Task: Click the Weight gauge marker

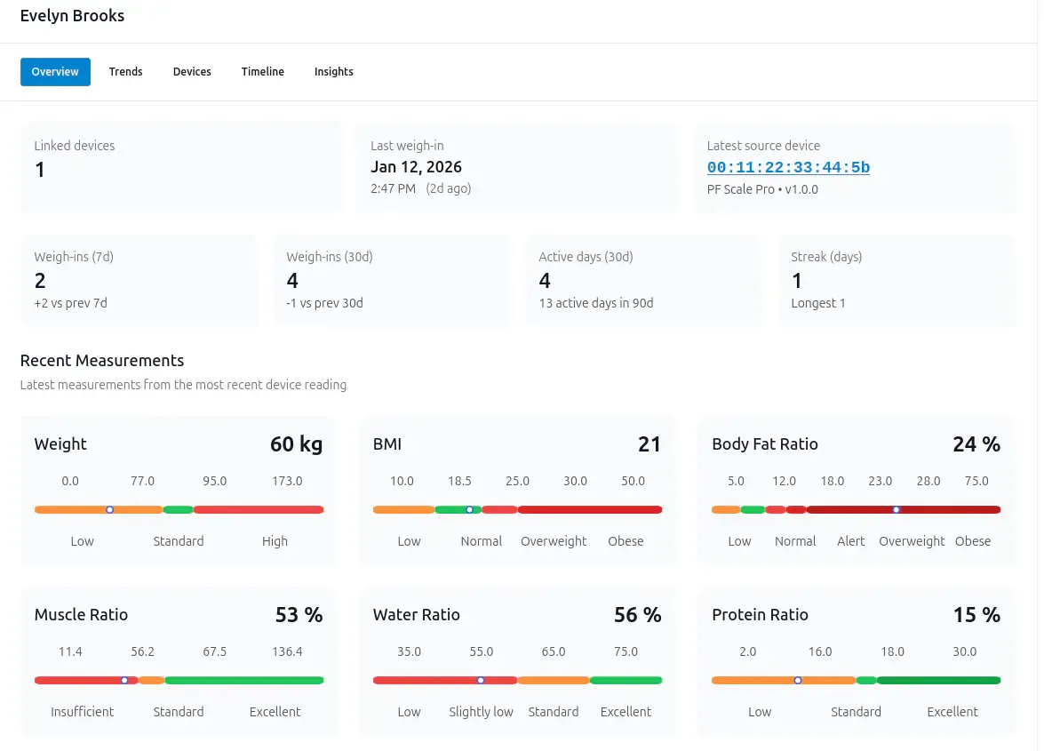Action: pos(109,509)
